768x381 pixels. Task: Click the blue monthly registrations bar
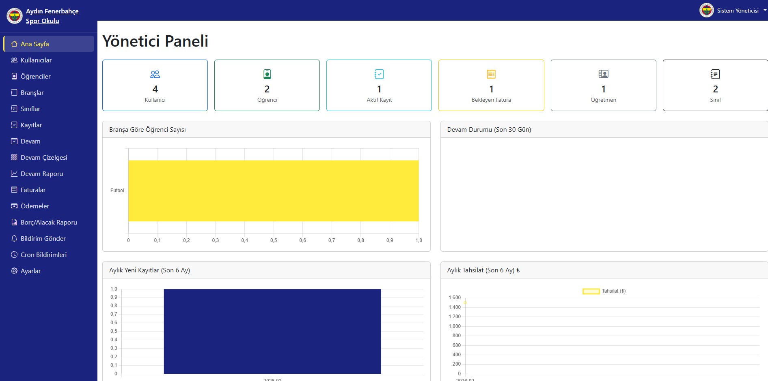pos(272,331)
